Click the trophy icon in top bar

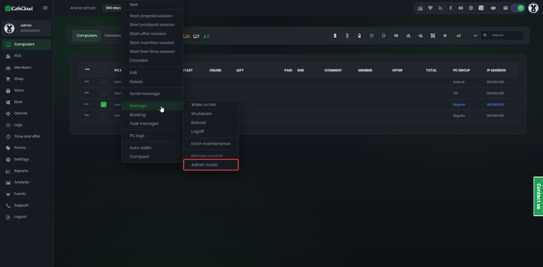(x=430, y=8)
